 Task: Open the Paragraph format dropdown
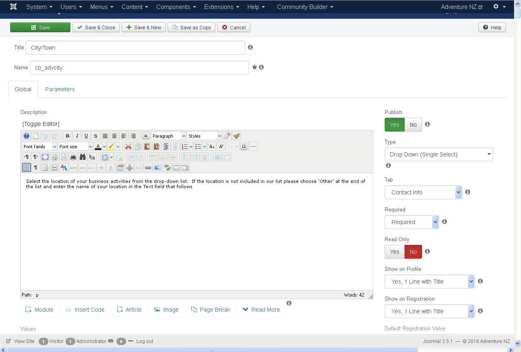coord(169,136)
